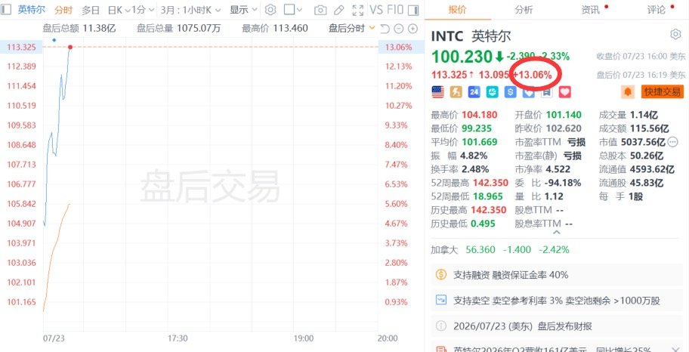Click the 成交量 1.14亿 value

click(644, 115)
